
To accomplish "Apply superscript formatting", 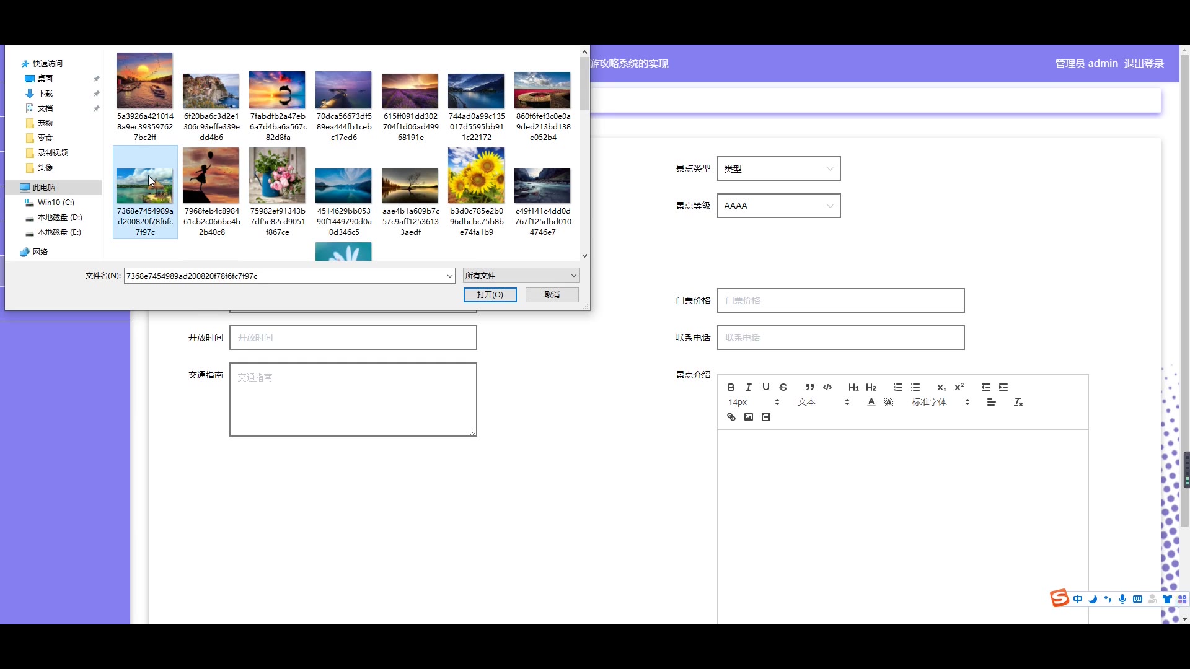I will point(959,387).
